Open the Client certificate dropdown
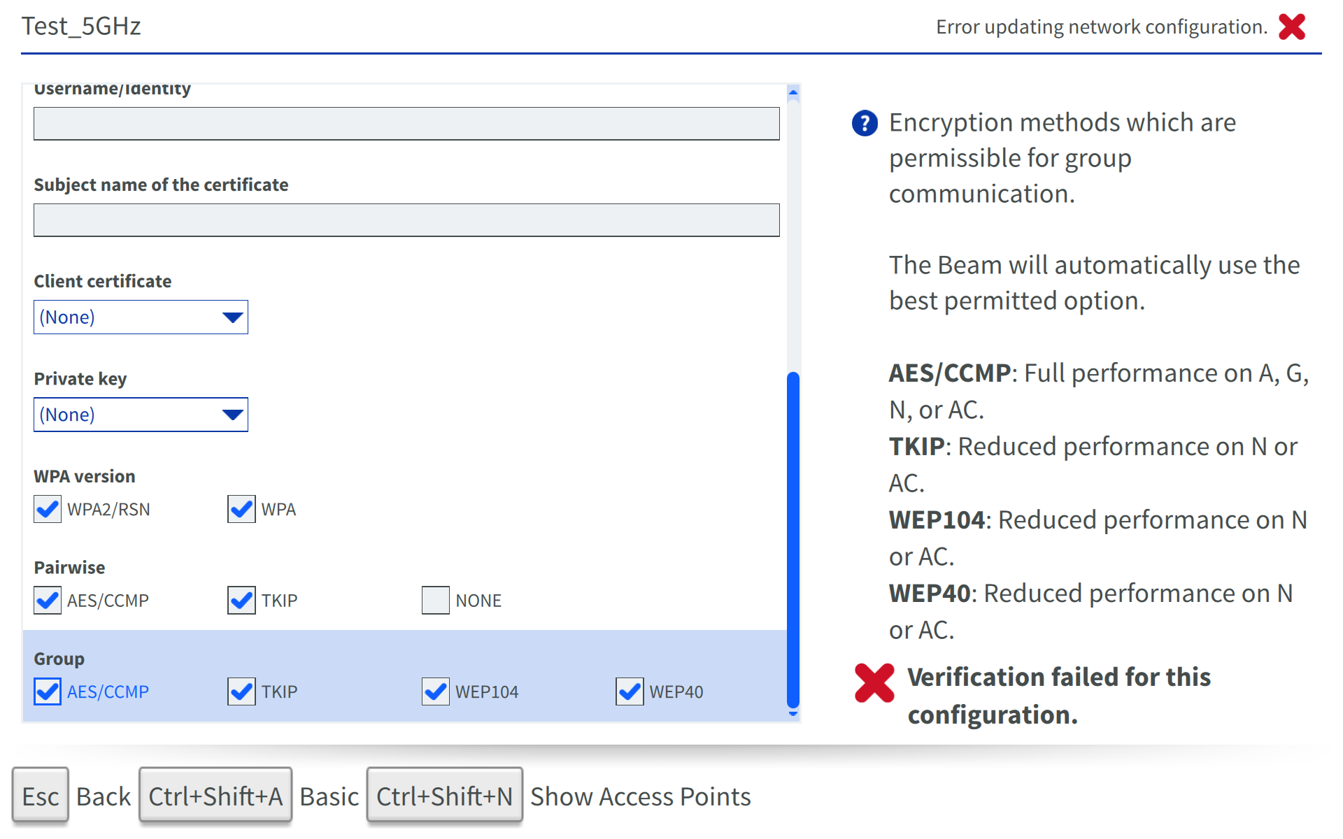1343x839 pixels. (141, 317)
